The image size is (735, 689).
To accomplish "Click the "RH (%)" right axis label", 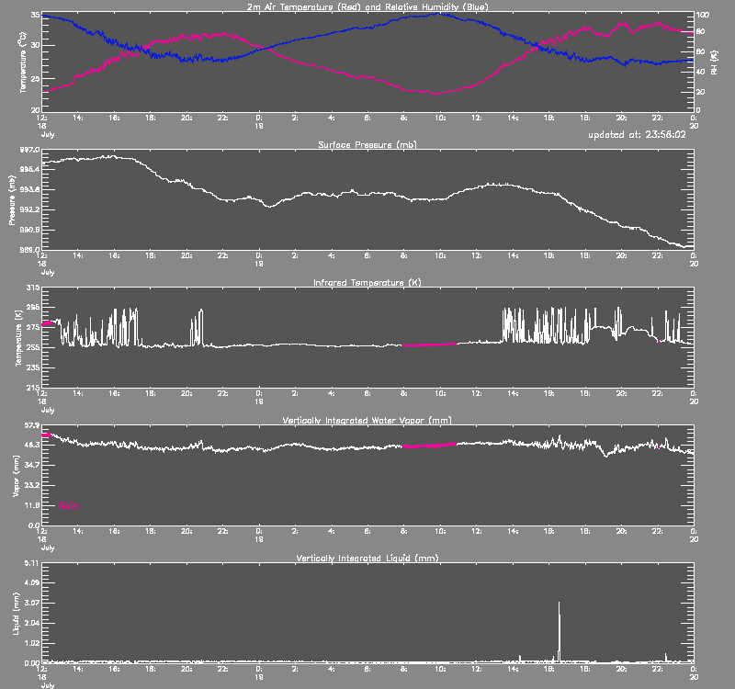I will [x=714, y=62].
